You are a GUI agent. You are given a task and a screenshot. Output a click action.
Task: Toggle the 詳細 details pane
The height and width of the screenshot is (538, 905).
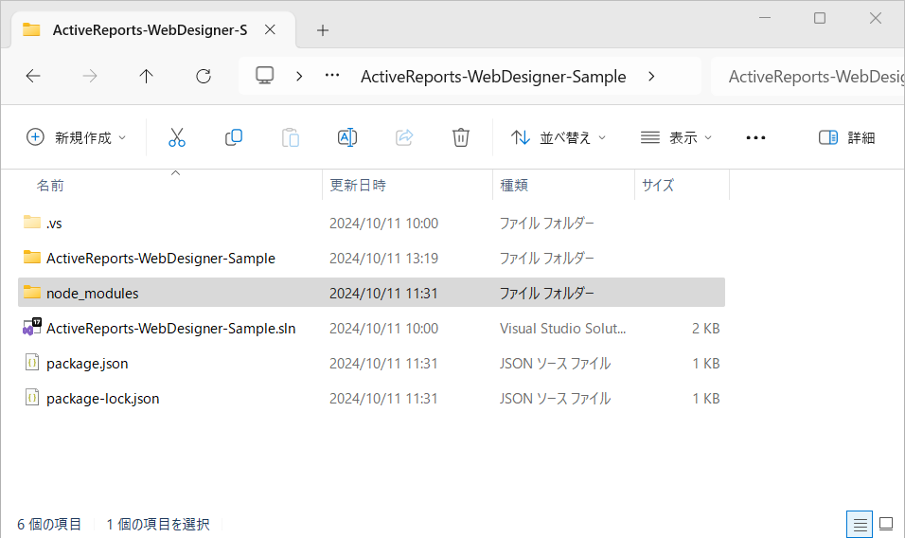pyautogui.click(x=846, y=137)
